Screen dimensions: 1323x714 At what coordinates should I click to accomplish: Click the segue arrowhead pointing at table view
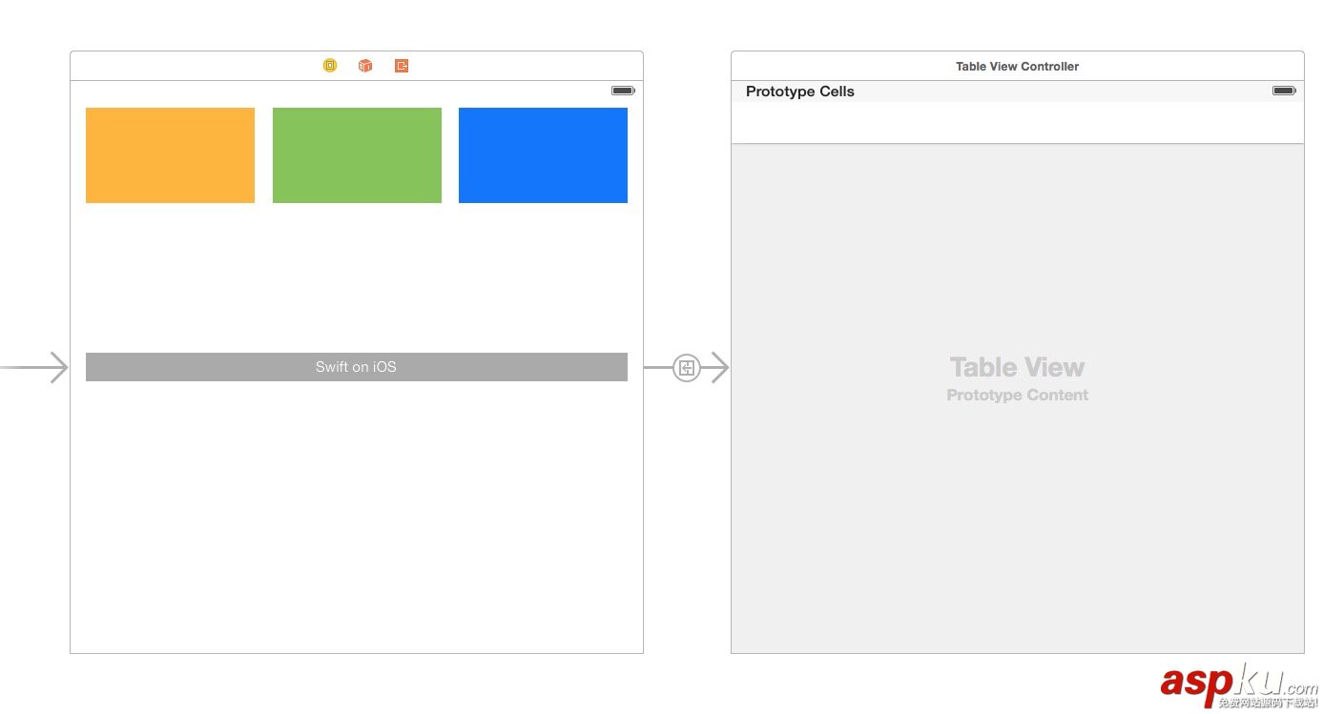click(717, 367)
